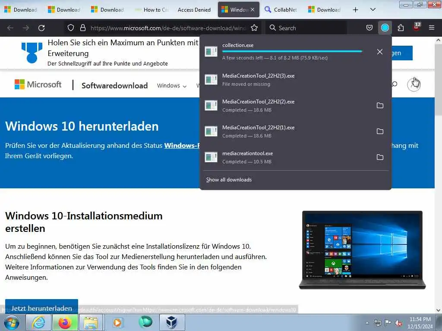Open the tracking protection shield icon

click(71, 28)
